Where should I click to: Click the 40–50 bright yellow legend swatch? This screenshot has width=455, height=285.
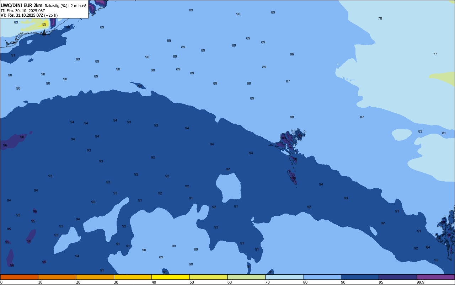171,277
